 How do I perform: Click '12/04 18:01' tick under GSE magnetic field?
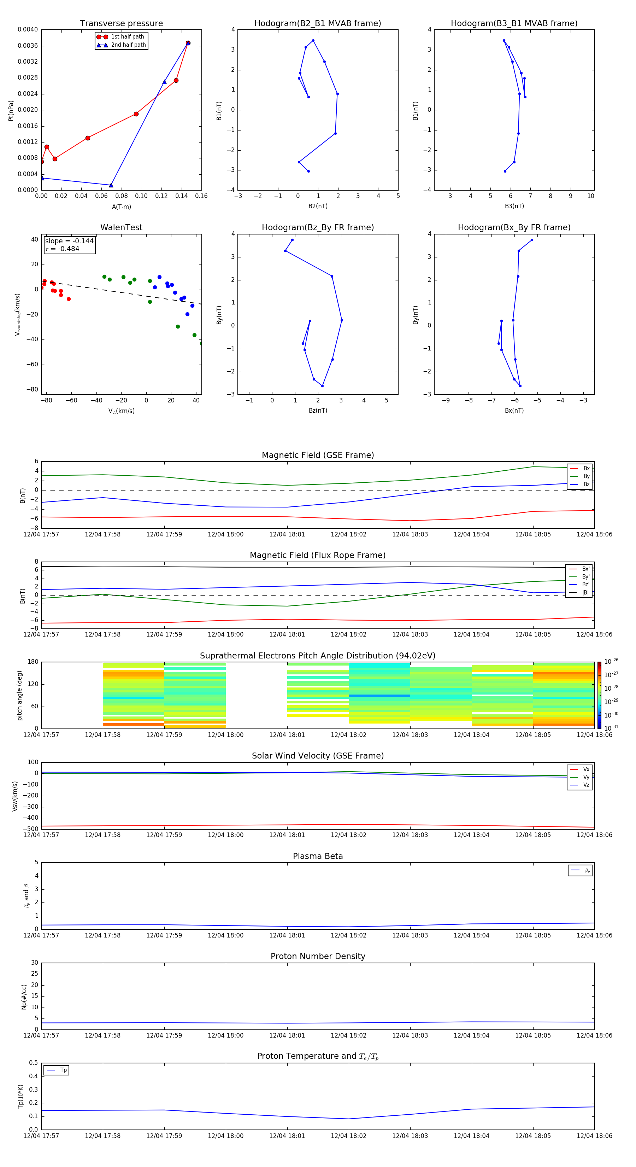(287, 535)
